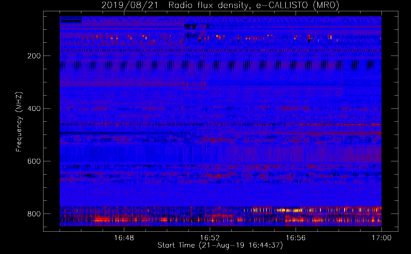Click the 17:00 time tick label

[x=382, y=238]
